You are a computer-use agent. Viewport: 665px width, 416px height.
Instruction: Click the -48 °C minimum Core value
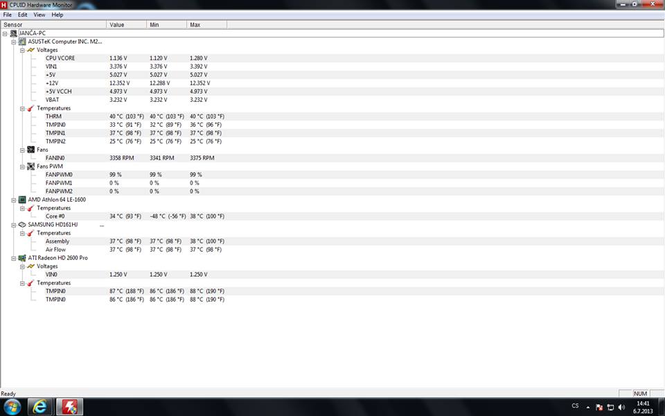(x=168, y=216)
